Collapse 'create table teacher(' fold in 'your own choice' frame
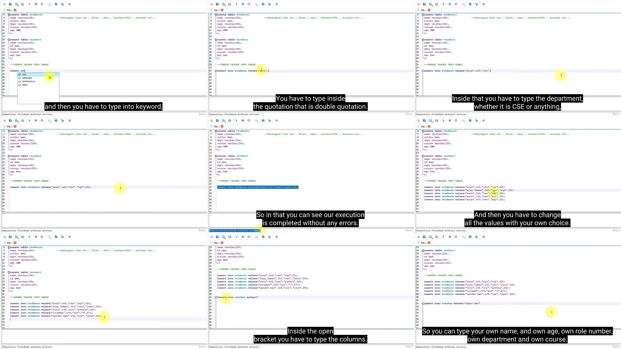The image size is (621, 349). 423,156
